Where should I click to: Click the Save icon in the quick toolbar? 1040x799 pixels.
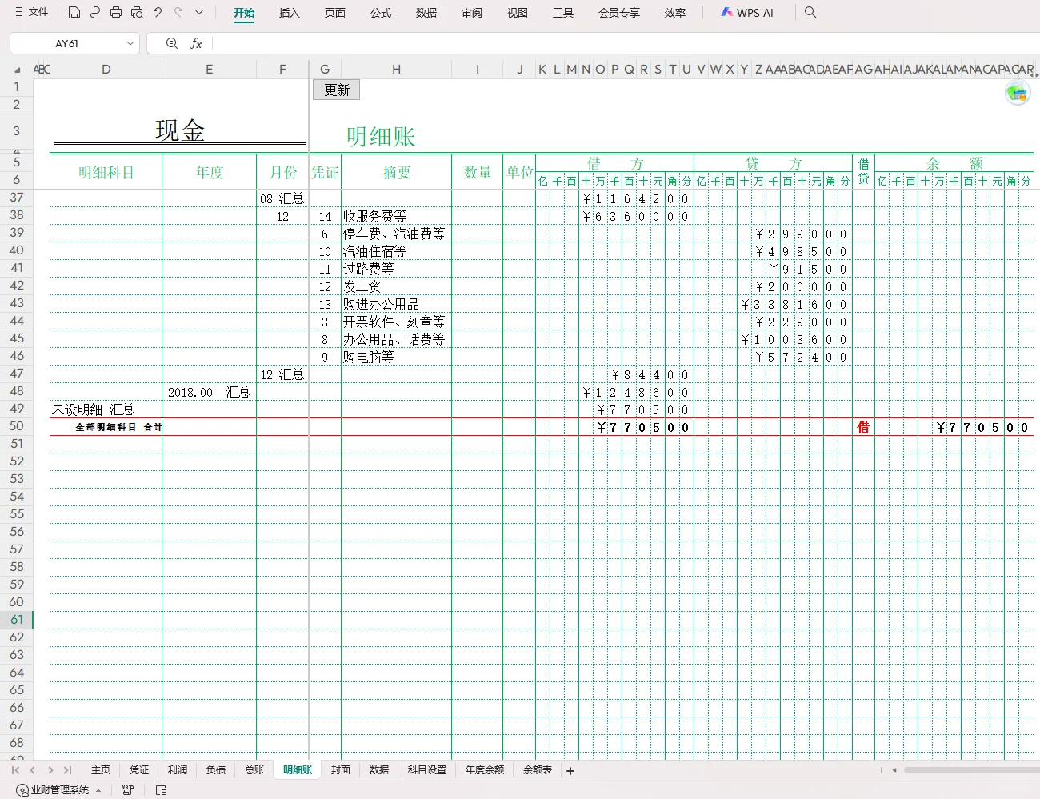click(x=74, y=12)
